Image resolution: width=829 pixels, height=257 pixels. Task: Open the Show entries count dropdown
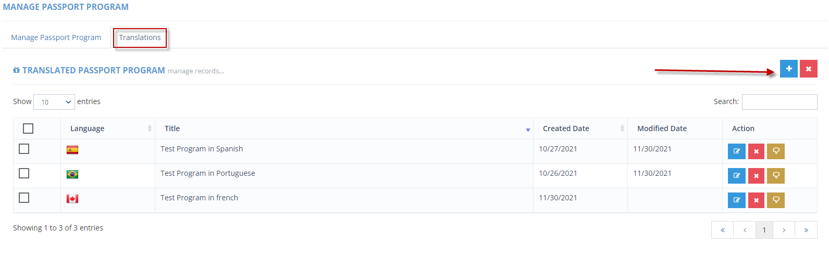click(x=54, y=102)
